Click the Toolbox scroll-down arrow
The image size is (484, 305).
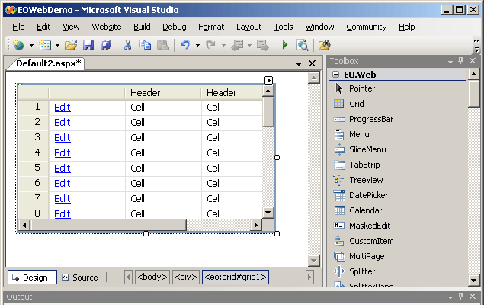(x=473, y=280)
